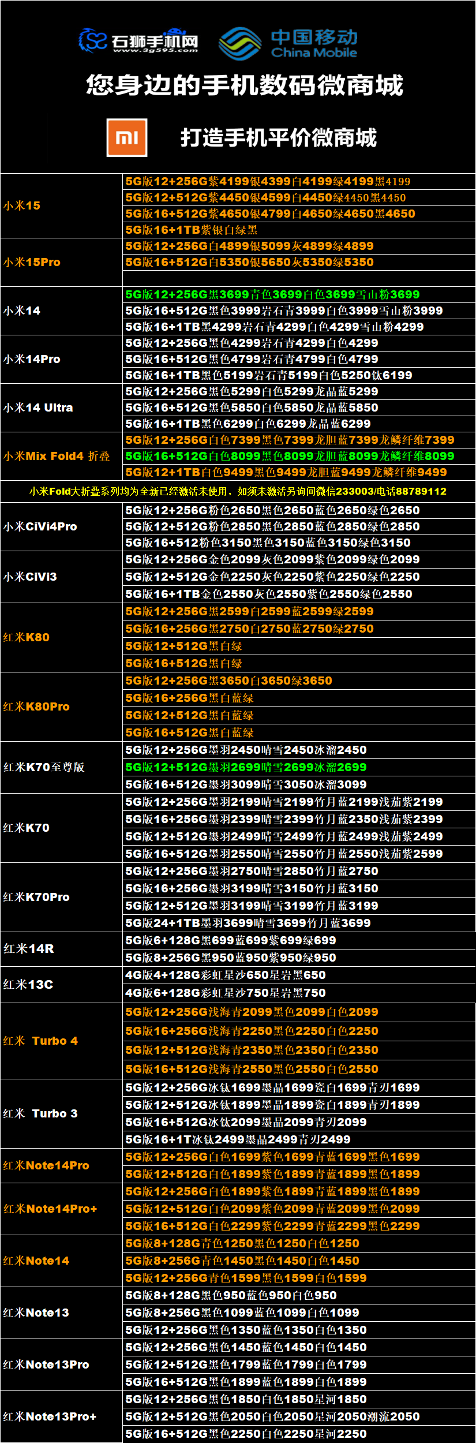The width and height of the screenshot is (476, 1443).
Task: Click the row 5G版12+256G黑色5299白色5299龙晶蓝5299
Action: tap(299, 391)
